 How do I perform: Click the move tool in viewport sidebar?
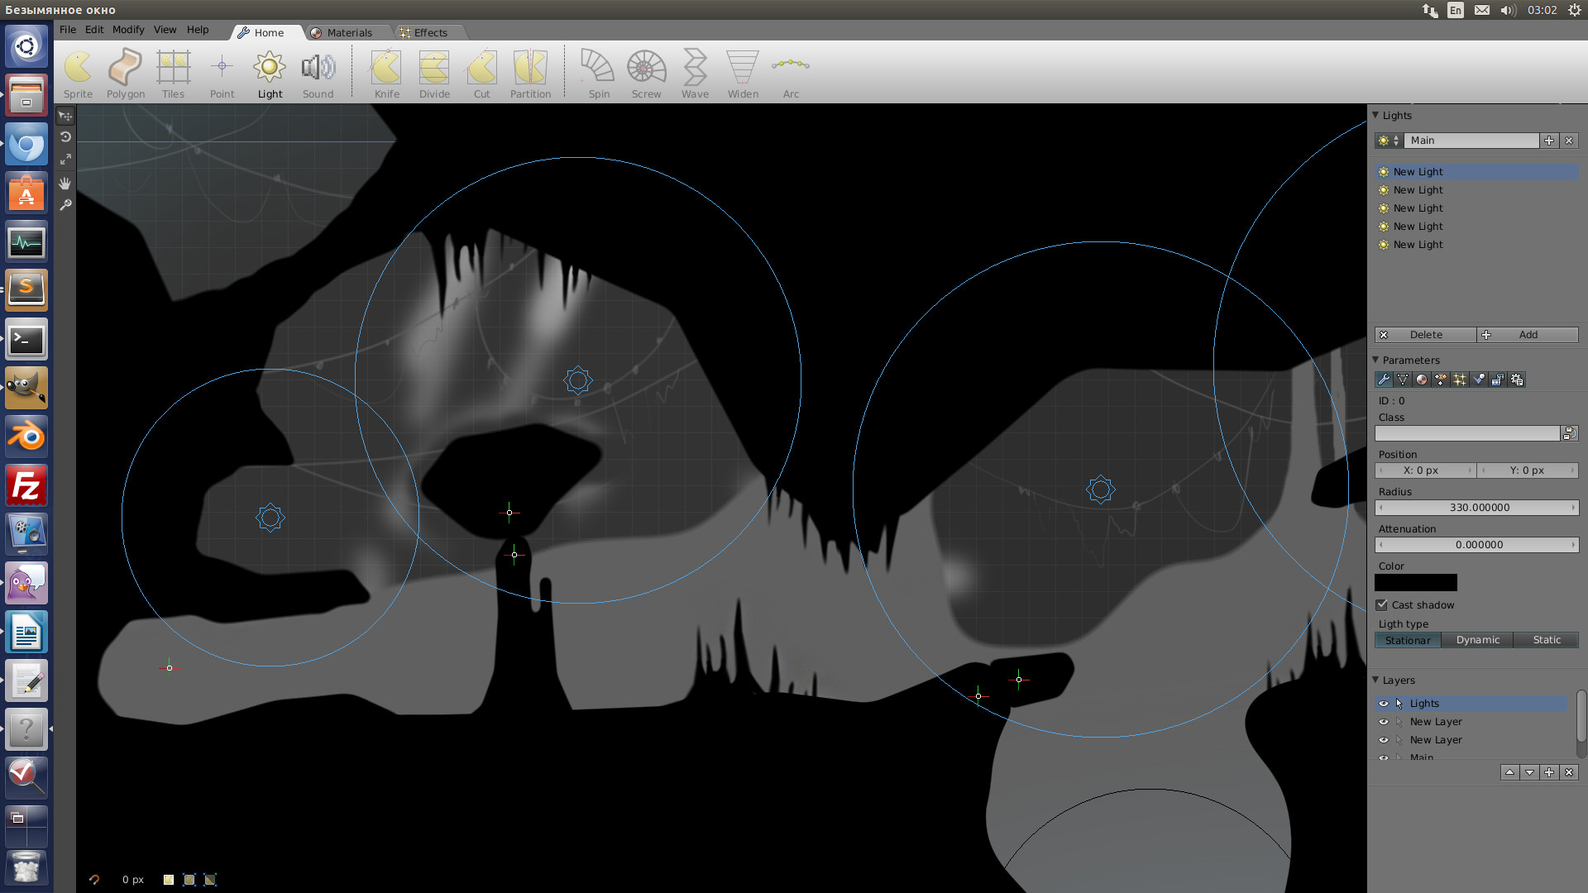pyautogui.click(x=65, y=116)
